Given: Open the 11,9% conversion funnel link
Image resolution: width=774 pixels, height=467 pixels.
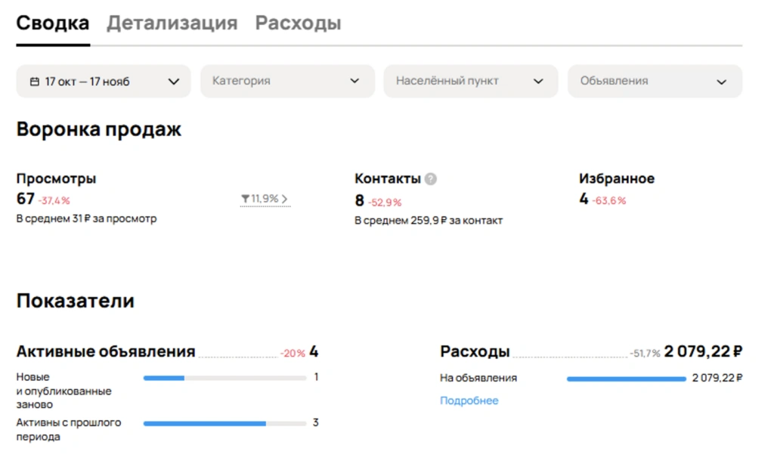Looking at the screenshot, I should coord(265,199).
